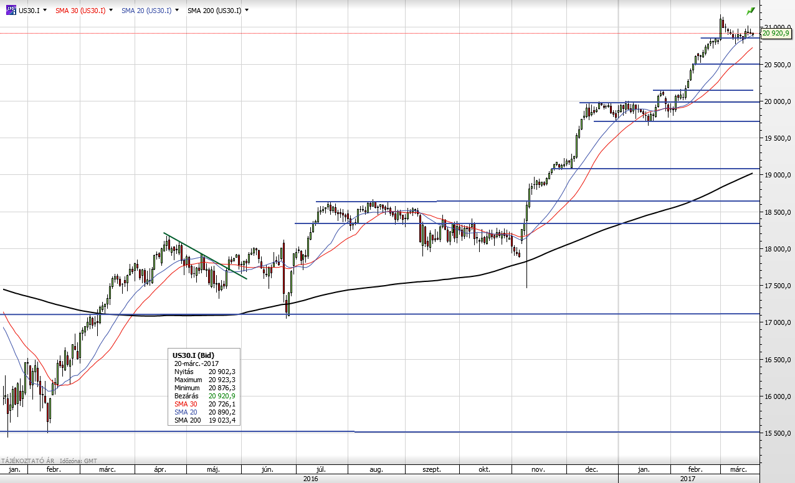Click the SMA 200 value 19 023,4
Viewport: 795px width, 483px height.
222,420
